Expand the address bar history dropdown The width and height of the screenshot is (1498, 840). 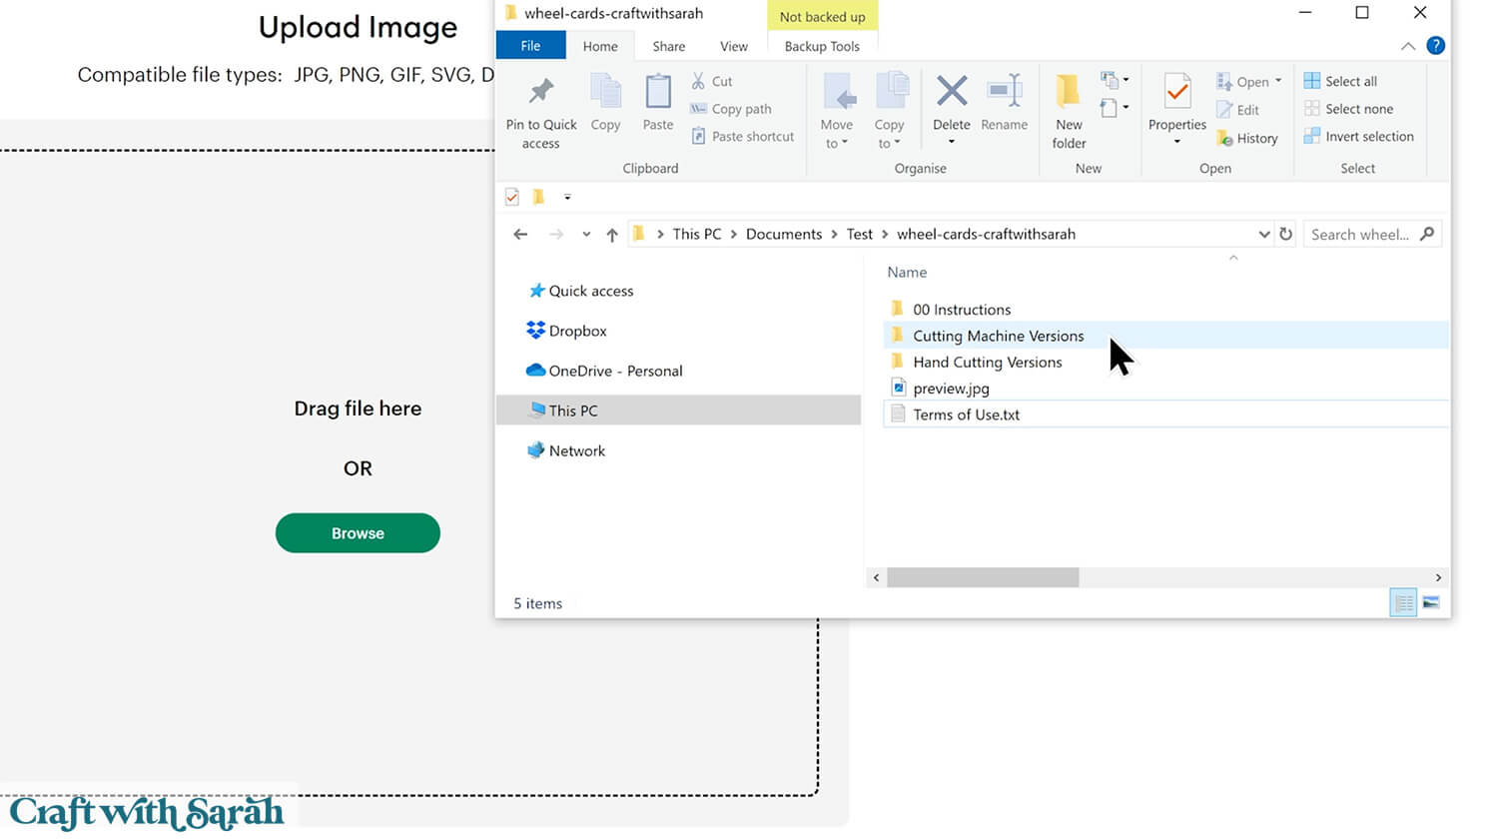coord(1263,234)
